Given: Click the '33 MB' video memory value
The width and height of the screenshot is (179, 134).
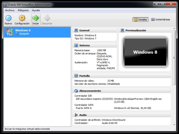Looking at the screenshot, I should point(111,81).
